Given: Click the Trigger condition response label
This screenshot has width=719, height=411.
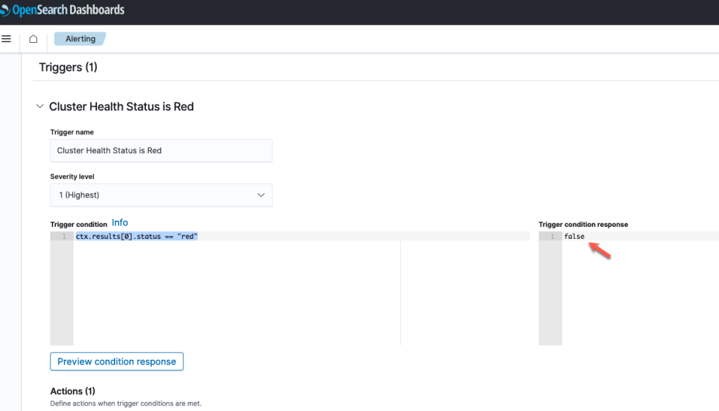Looking at the screenshot, I should tap(583, 224).
